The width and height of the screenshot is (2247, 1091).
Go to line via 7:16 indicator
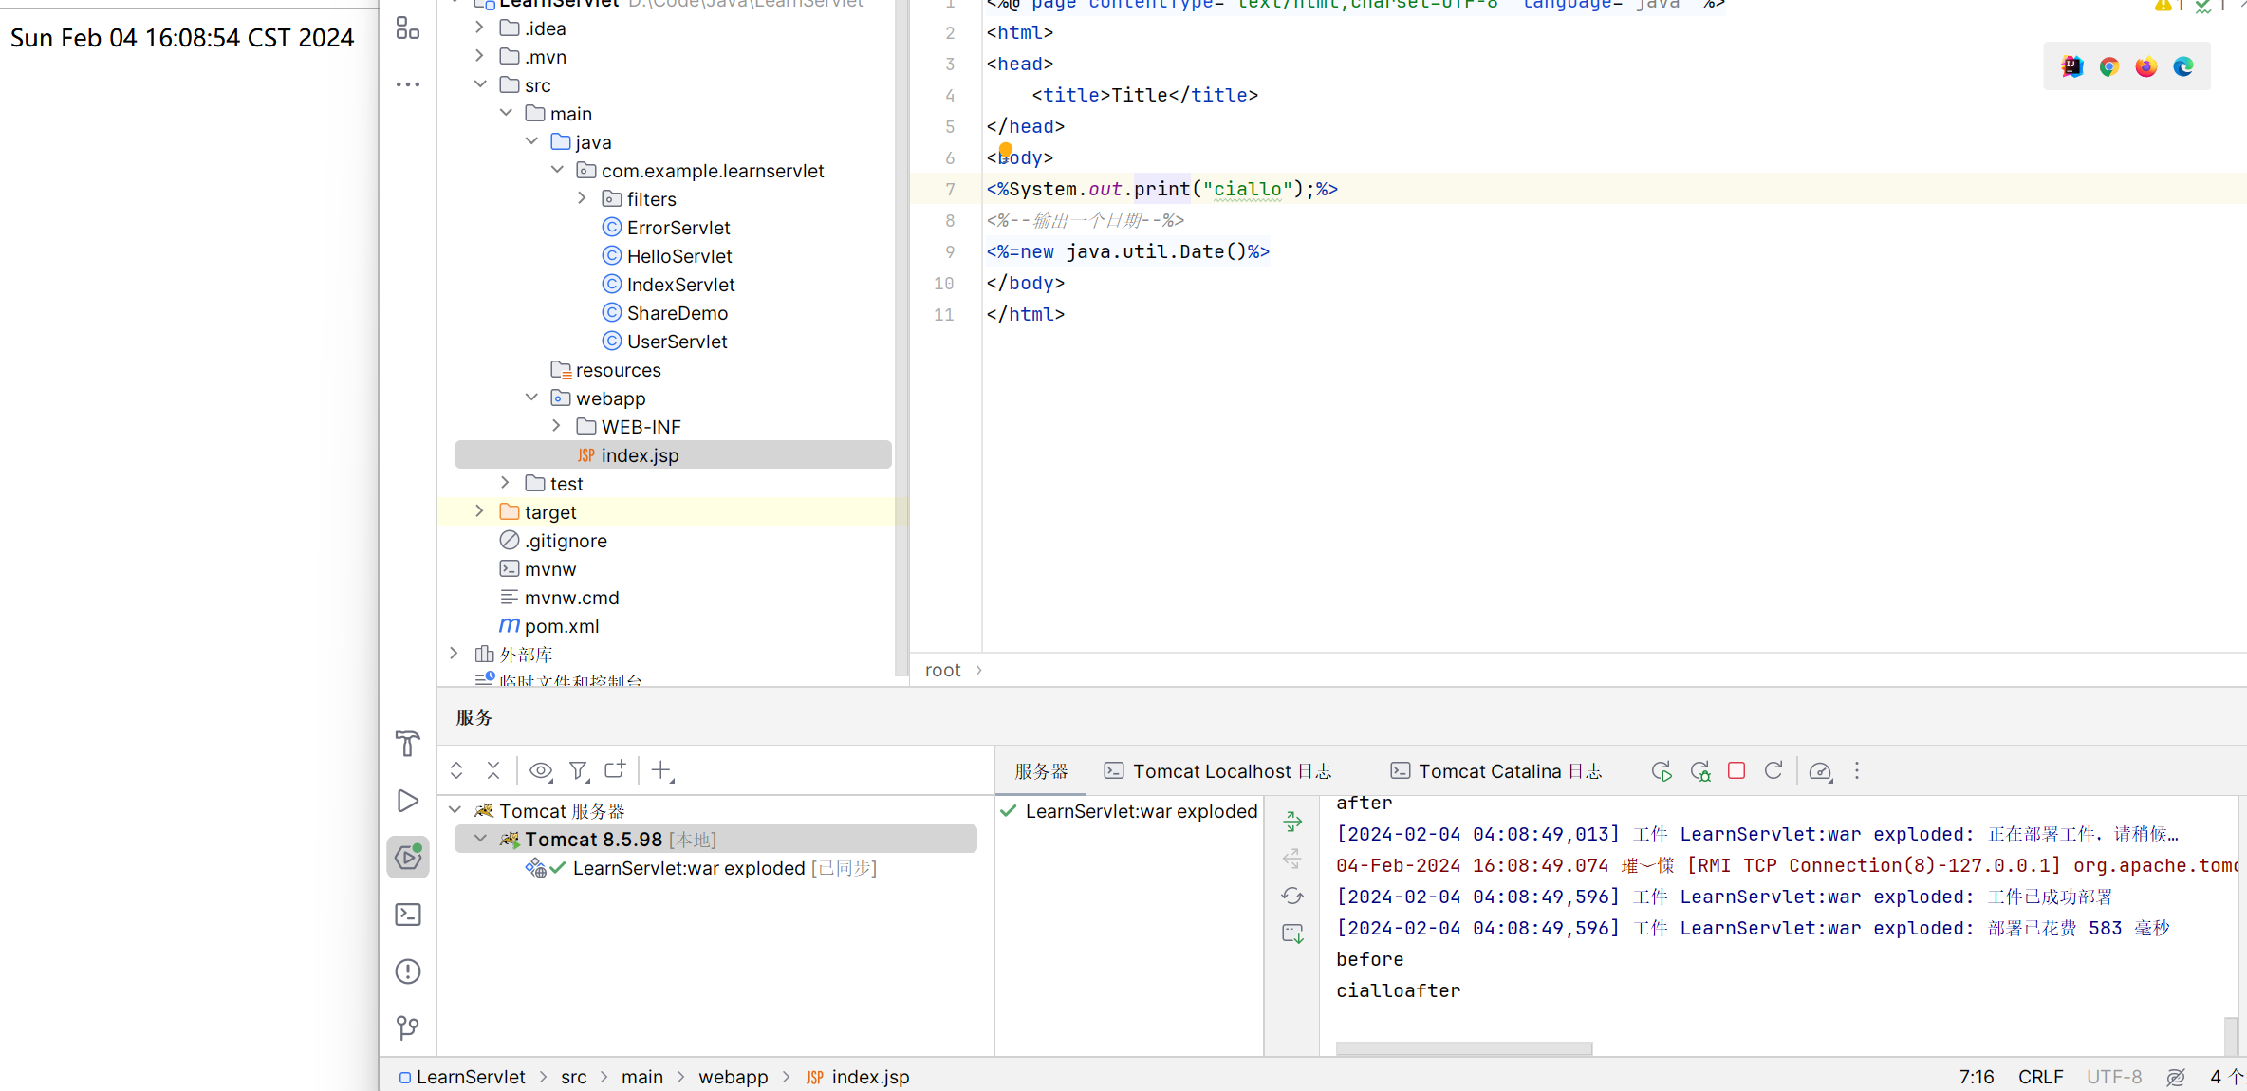coord(1977,1077)
